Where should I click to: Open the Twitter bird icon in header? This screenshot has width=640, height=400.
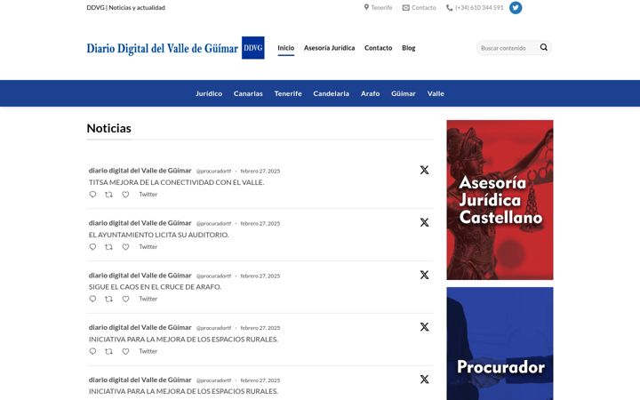[516, 8]
